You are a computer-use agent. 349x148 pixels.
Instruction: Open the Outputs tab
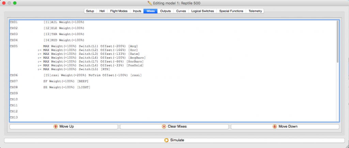pos(165,11)
